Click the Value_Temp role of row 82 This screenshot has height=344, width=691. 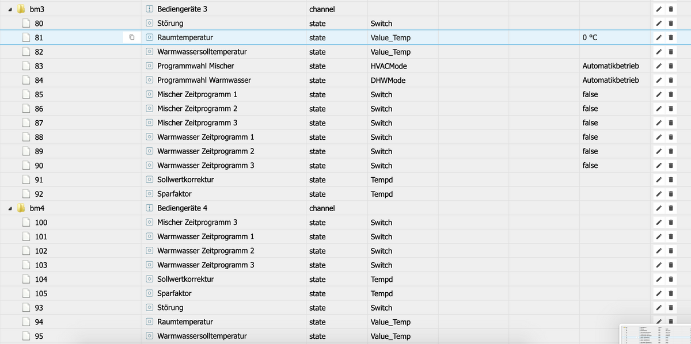coord(390,52)
